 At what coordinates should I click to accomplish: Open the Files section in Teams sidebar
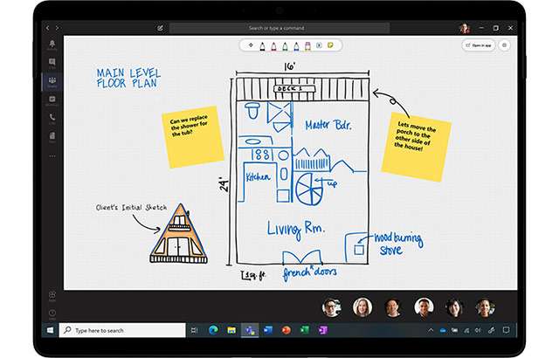click(52, 137)
